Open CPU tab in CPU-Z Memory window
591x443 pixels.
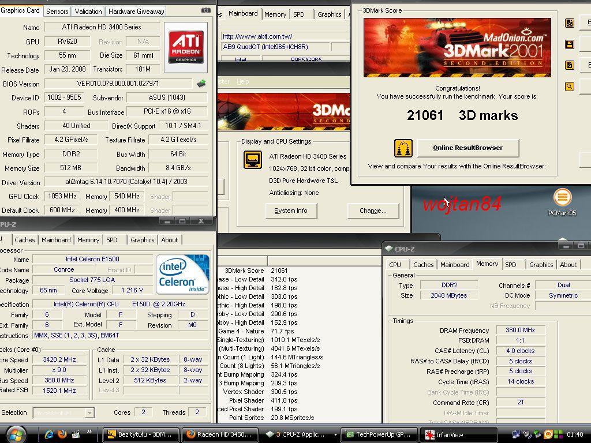click(395, 265)
